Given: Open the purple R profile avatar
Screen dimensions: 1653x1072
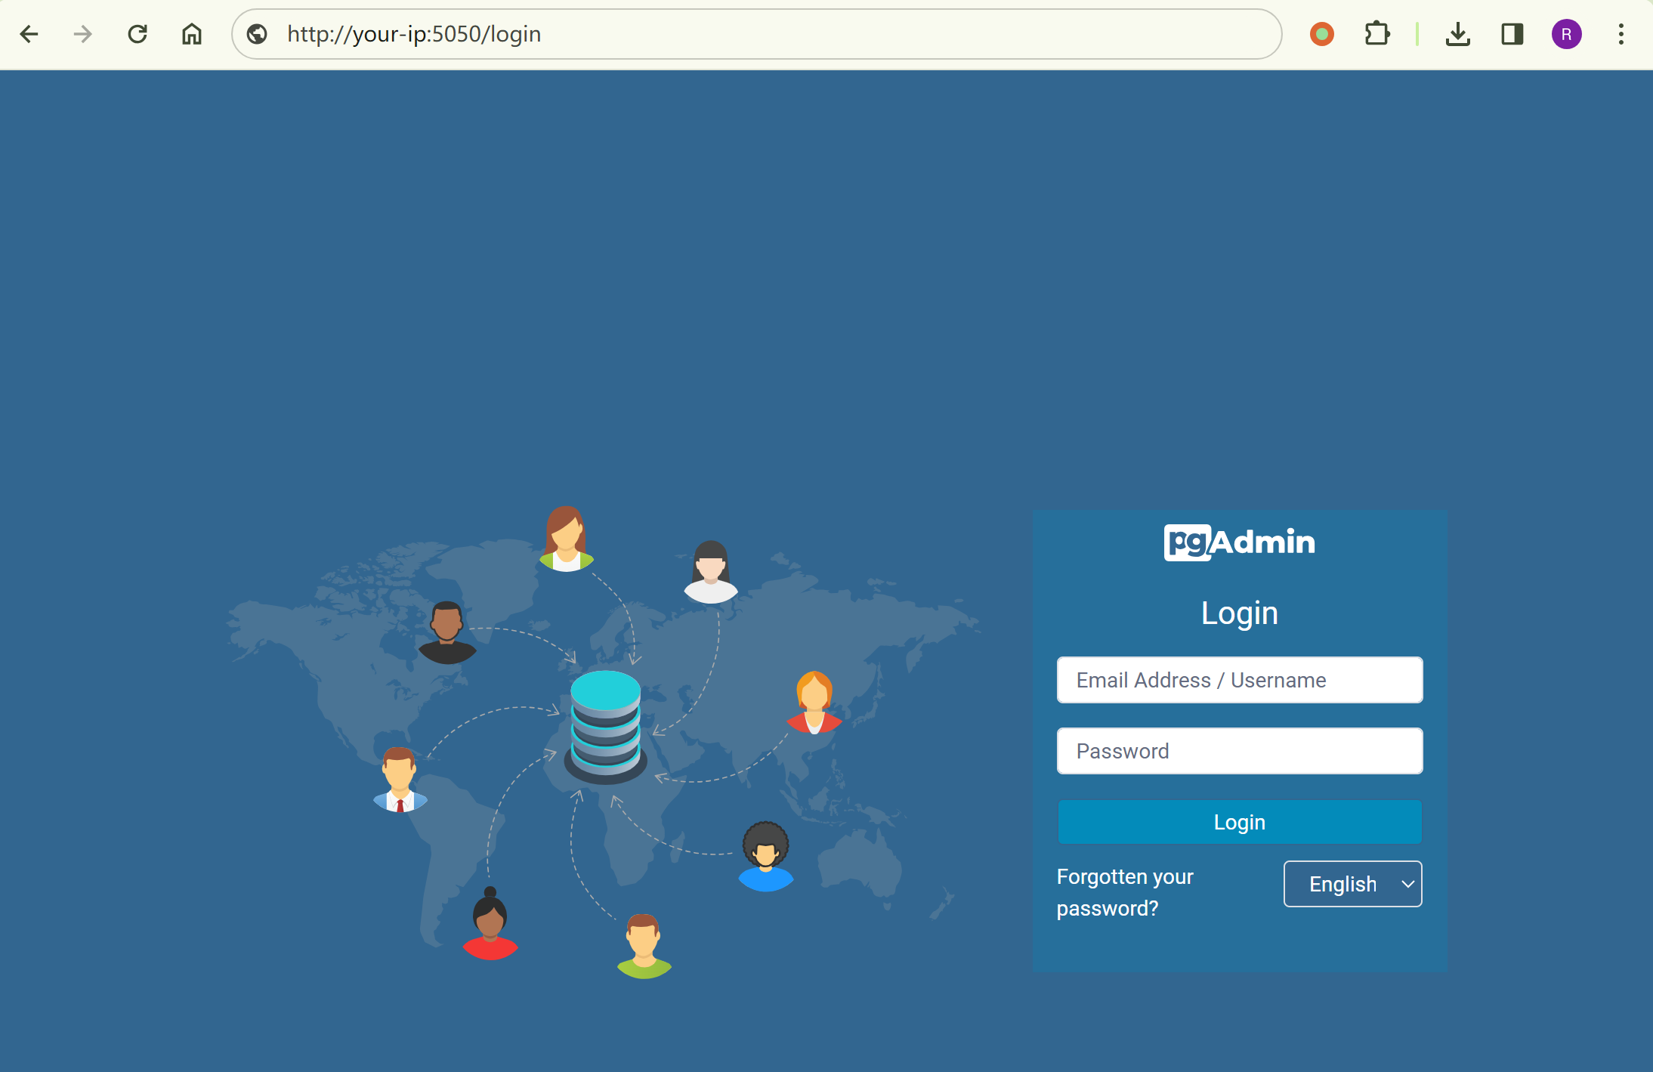Looking at the screenshot, I should click(x=1566, y=34).
